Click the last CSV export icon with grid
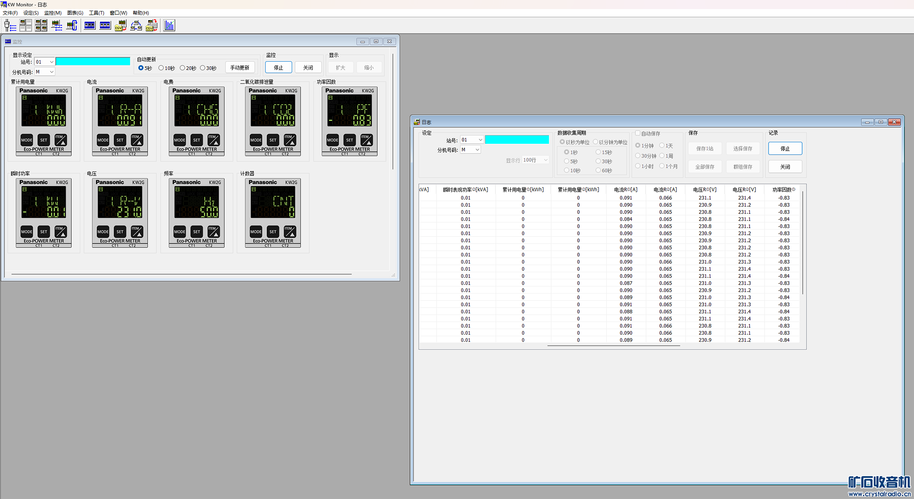 point(151,26)
